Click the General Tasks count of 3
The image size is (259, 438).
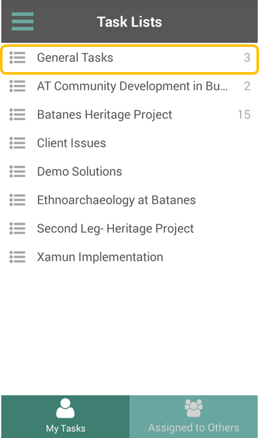pyautogui.click(x=247, y=58)
